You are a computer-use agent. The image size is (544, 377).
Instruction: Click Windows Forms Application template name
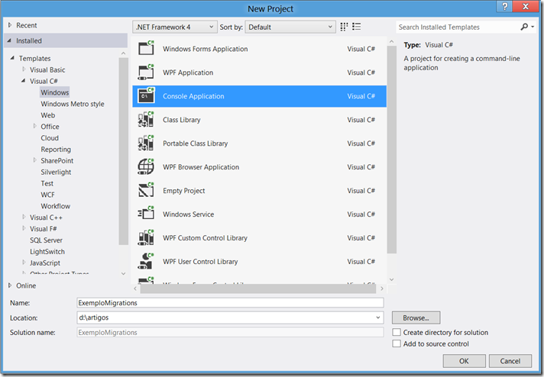(206, 49)
